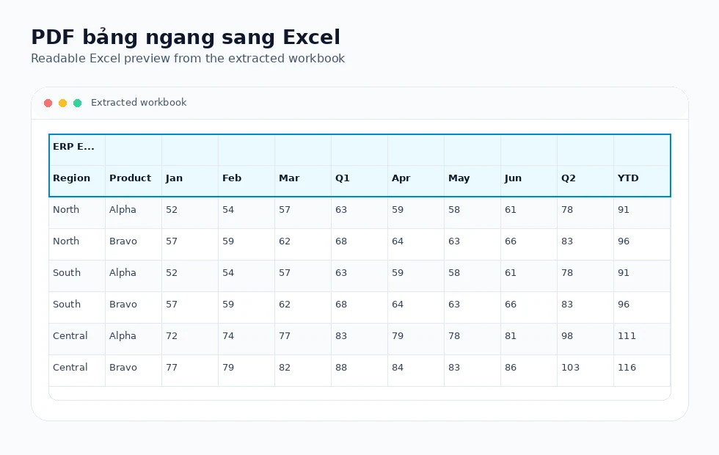Click the "Readable Excel preview" subtitle text
Image resolution: width=719 pixels, height=455 pixels.
point(188,58)
